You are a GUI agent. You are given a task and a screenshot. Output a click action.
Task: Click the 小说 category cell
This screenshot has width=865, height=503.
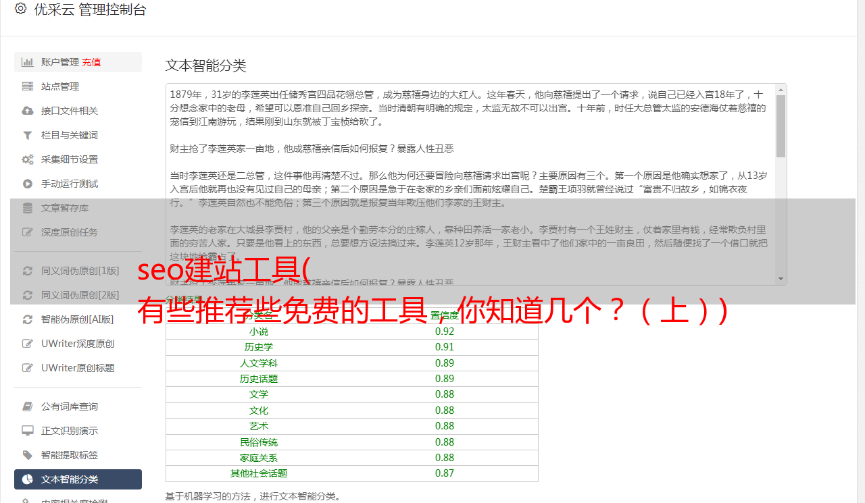(259, 332)
